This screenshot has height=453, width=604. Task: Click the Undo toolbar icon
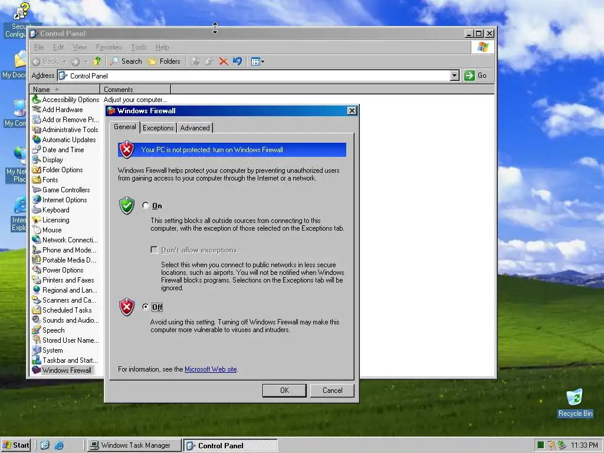tap(237, 61)
